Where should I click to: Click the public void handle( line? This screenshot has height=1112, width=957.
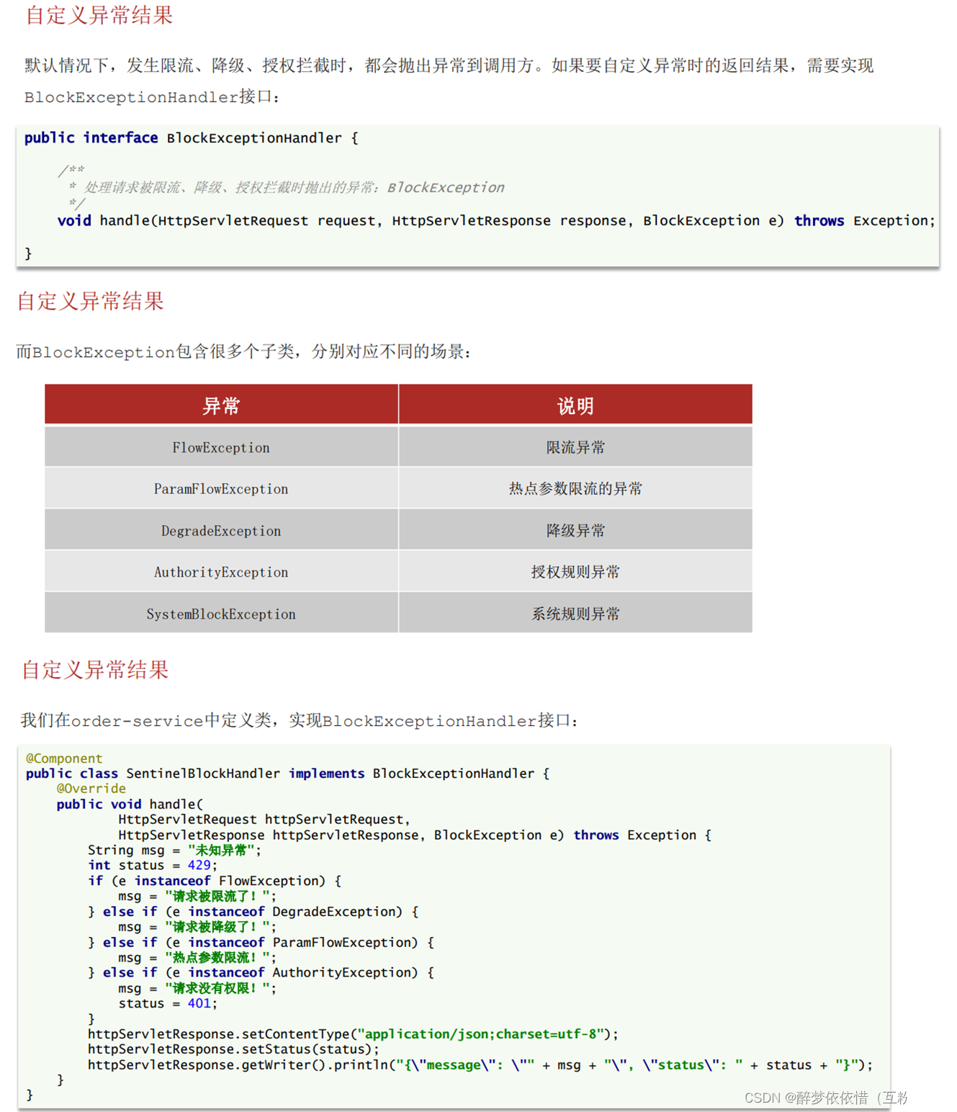click(x=130, y=804)
